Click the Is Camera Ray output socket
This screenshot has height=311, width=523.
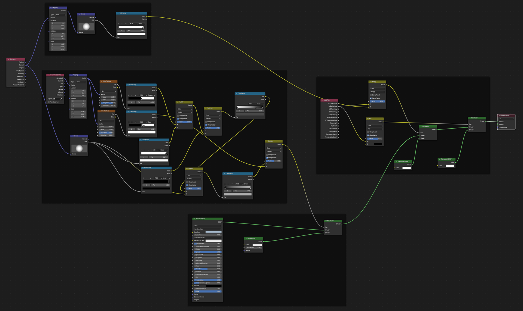[338, 103]
